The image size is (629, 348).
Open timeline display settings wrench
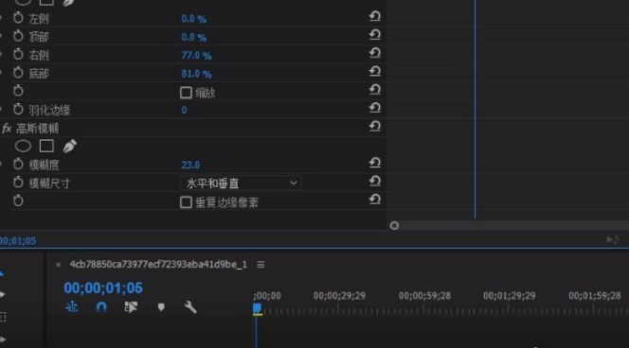(190, 307)
